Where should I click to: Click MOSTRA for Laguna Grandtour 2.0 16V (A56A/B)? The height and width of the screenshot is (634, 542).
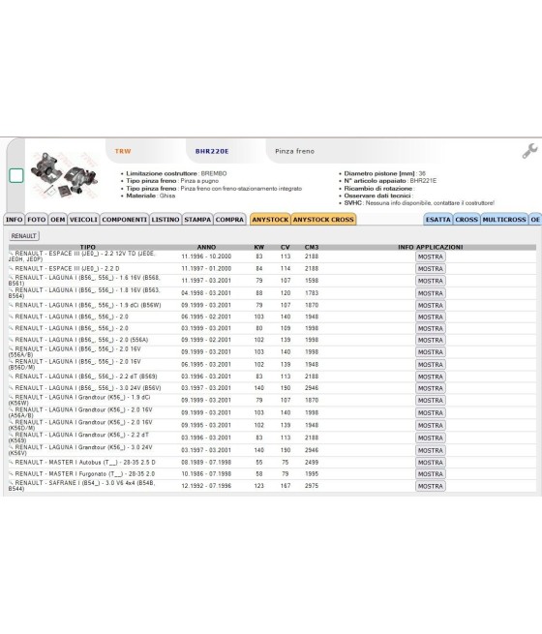click(x=431, y=413)
